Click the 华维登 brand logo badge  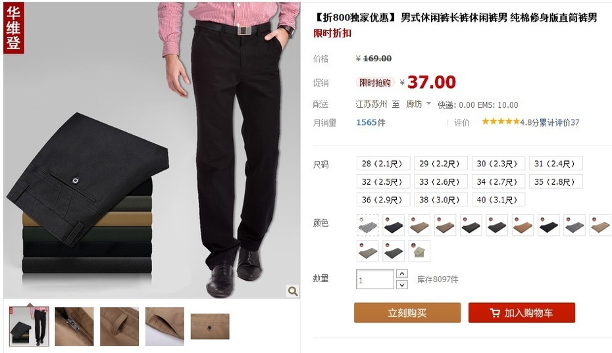click(x=14, y=28)
